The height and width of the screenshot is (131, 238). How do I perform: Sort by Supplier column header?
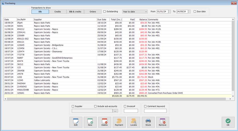point(65,20)
